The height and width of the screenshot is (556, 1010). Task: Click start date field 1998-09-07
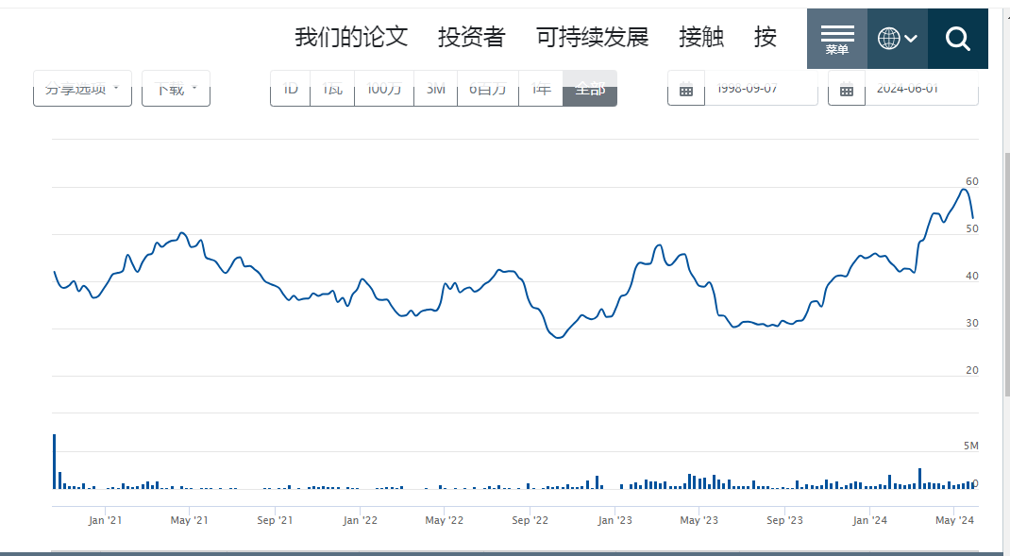pyautogui.click(x=762, y=89)
